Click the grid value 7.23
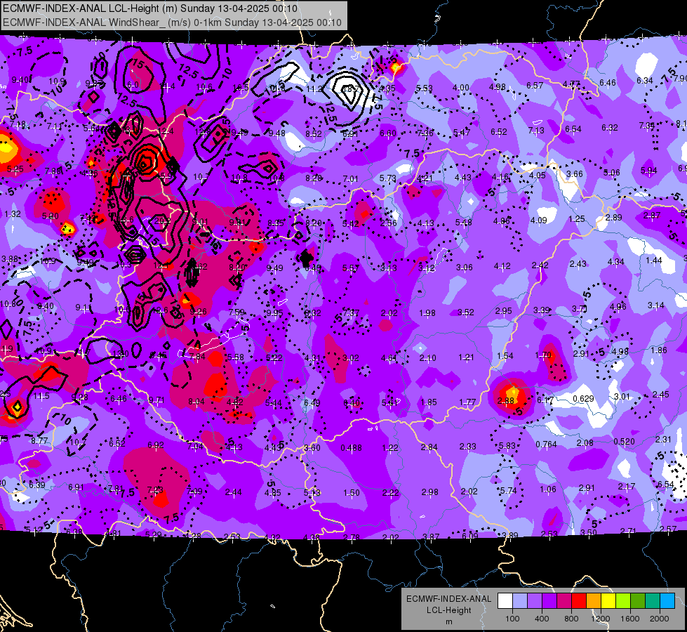Image resolution: width=687 pixels, height=632 pixels. click(x=155, y=490)
